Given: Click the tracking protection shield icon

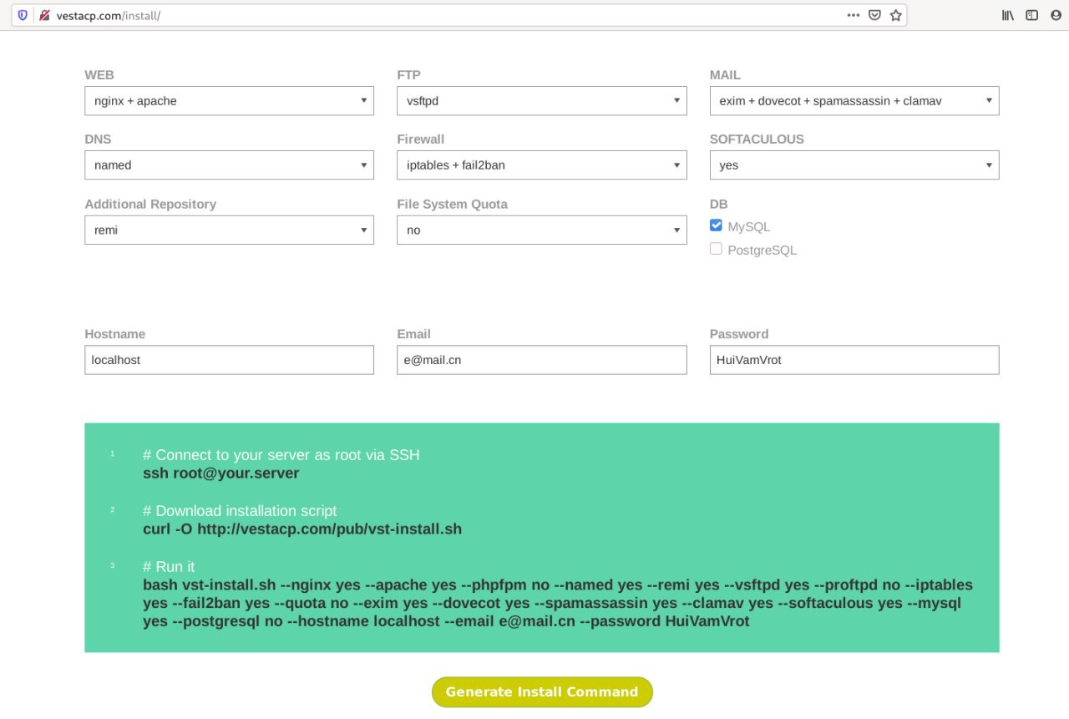Looking at the screenshot, I should pos(23,15).
